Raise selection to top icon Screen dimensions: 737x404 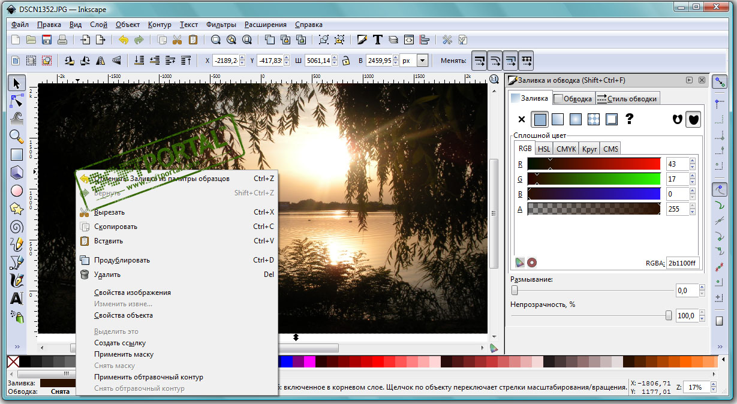(x=186, y=61)
